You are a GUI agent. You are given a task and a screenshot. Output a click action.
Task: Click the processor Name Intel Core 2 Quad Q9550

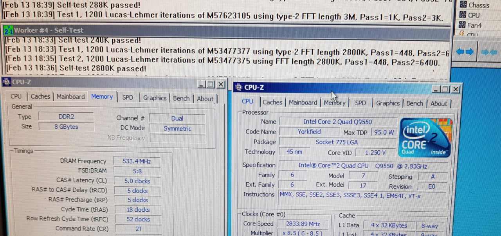tap(338, 122)
